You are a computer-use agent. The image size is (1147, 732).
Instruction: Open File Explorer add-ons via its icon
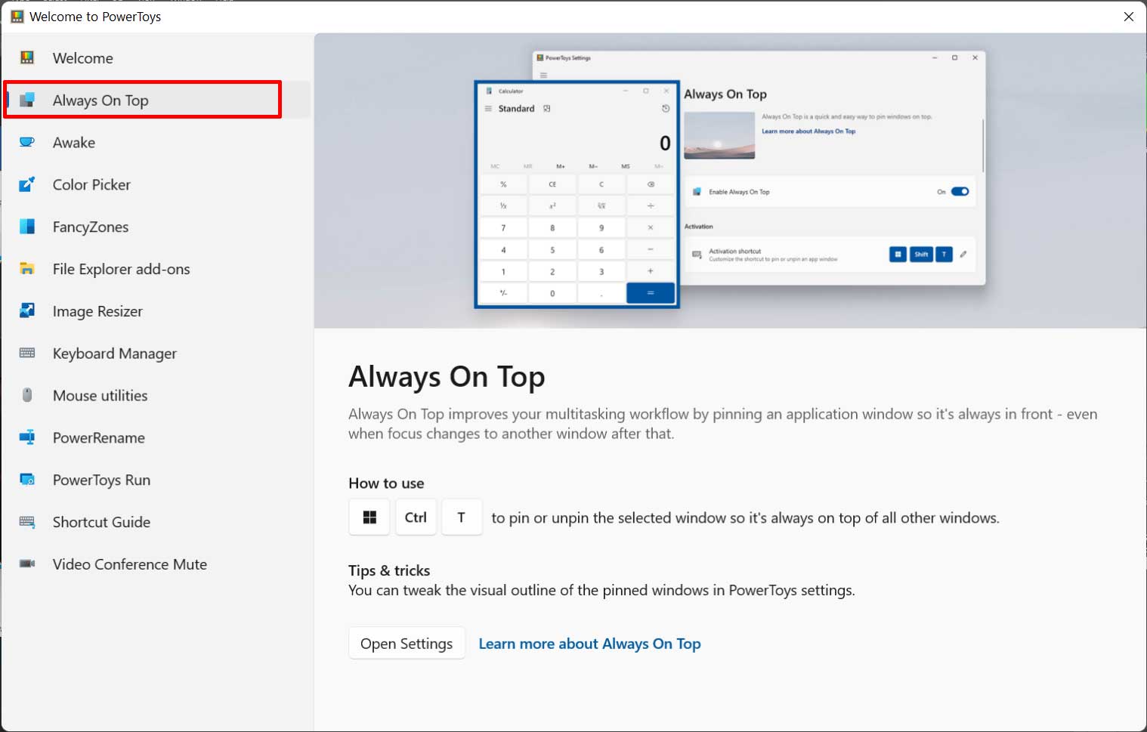point(27,269)
